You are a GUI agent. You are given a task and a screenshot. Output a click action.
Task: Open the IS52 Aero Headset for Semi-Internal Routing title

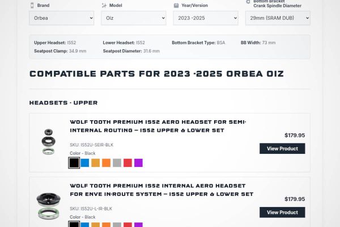click(x=158, y=126)
